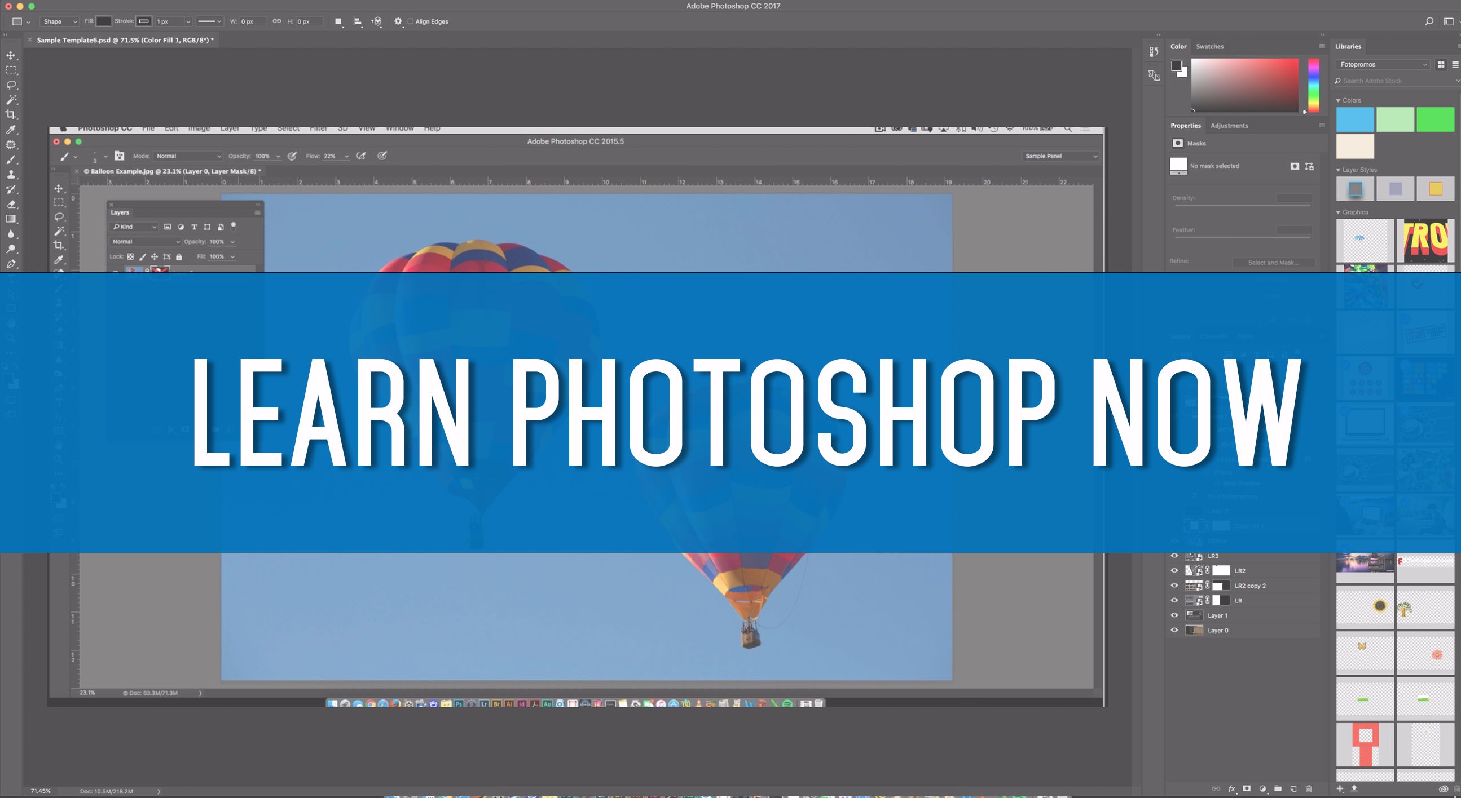Switch to the Adjustments tab
Viewport: 1461px width, 798px height.
pyautogui.click(x=1229, y=125)
